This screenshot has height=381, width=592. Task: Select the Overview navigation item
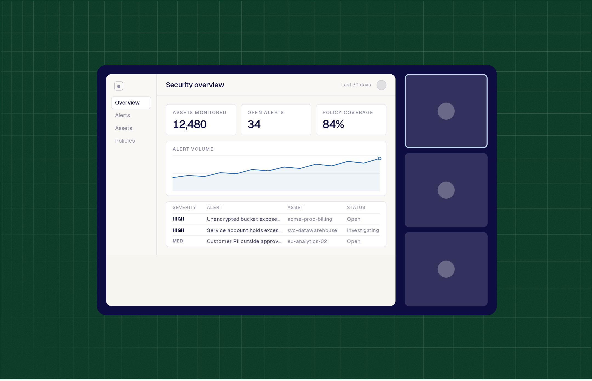tap(131, 103)
